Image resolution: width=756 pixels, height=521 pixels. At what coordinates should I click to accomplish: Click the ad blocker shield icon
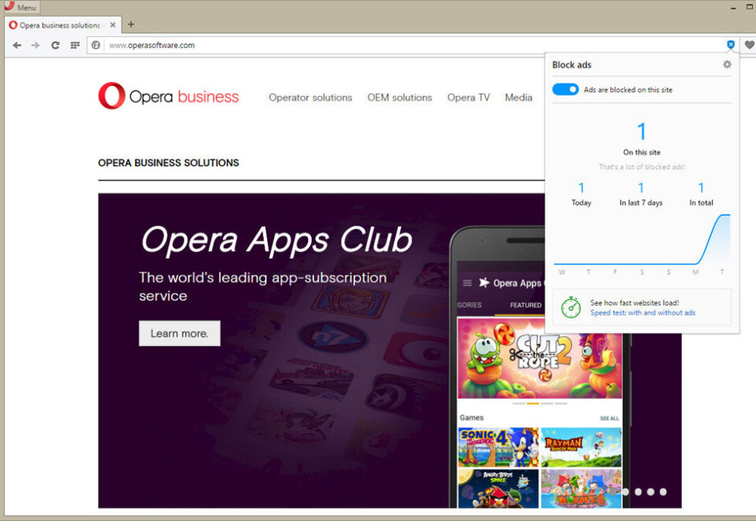click(731, 46)
